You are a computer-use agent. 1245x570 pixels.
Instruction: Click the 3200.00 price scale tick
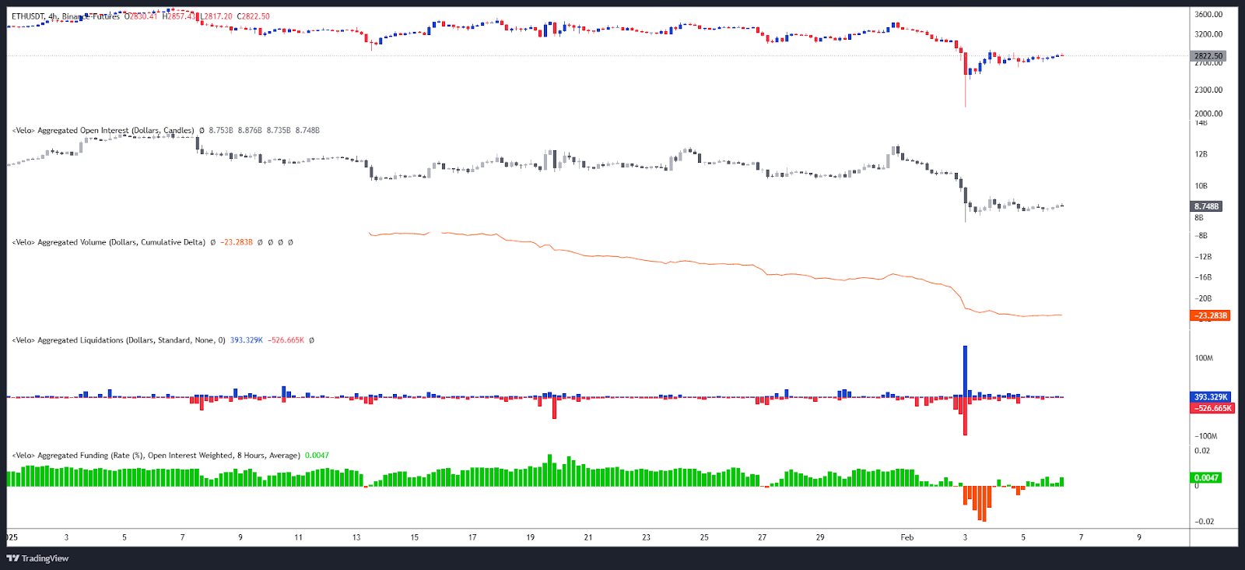[x=1208, y=34]
